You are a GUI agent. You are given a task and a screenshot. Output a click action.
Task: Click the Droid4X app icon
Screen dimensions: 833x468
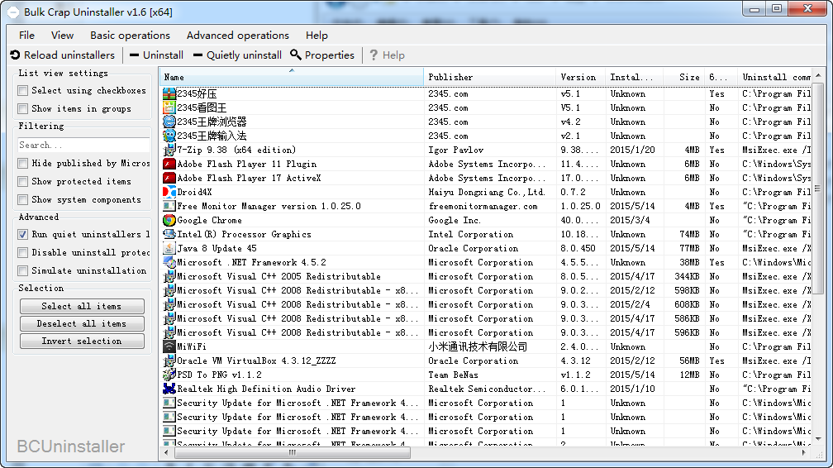click(x=169, y=192)
